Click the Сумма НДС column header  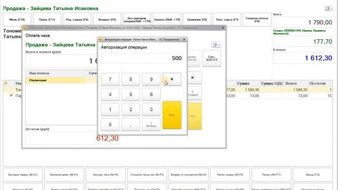(272, 83)
